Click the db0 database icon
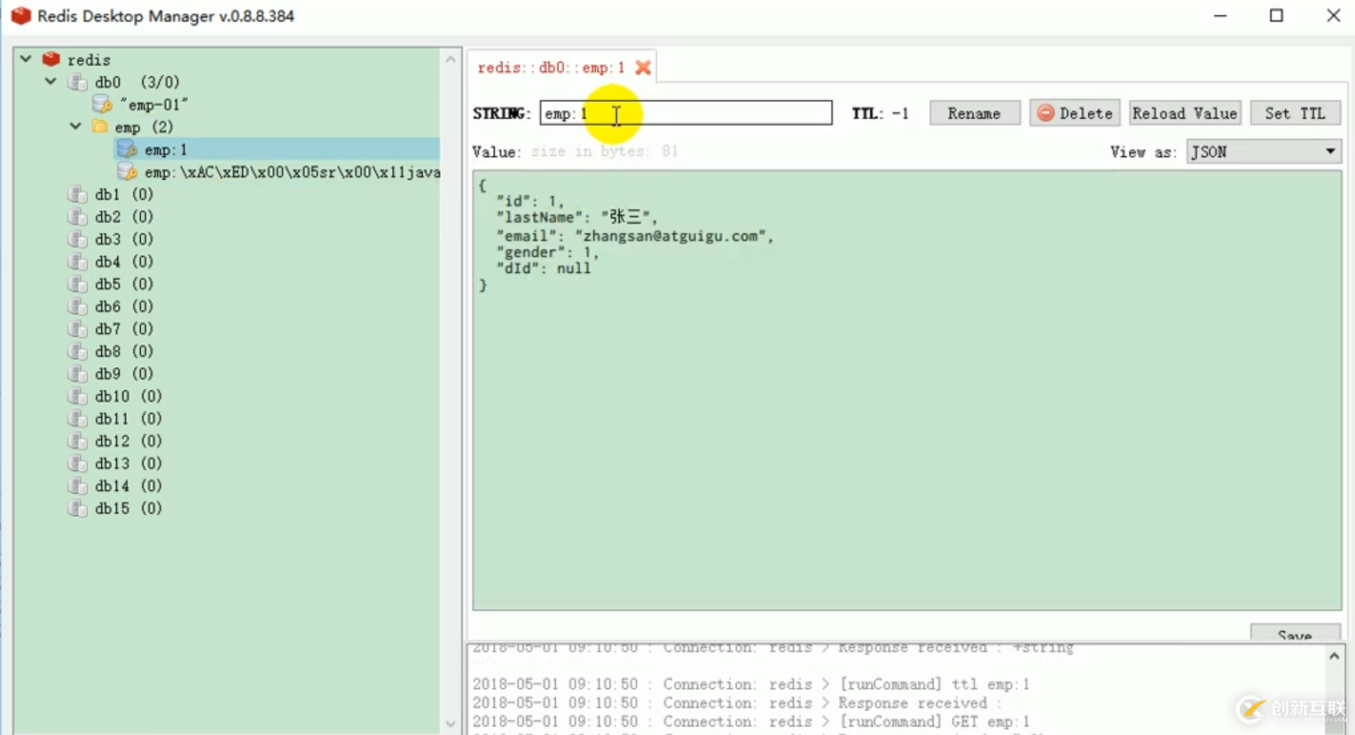This screenshot has width=1355, height=735. point(78,82)
